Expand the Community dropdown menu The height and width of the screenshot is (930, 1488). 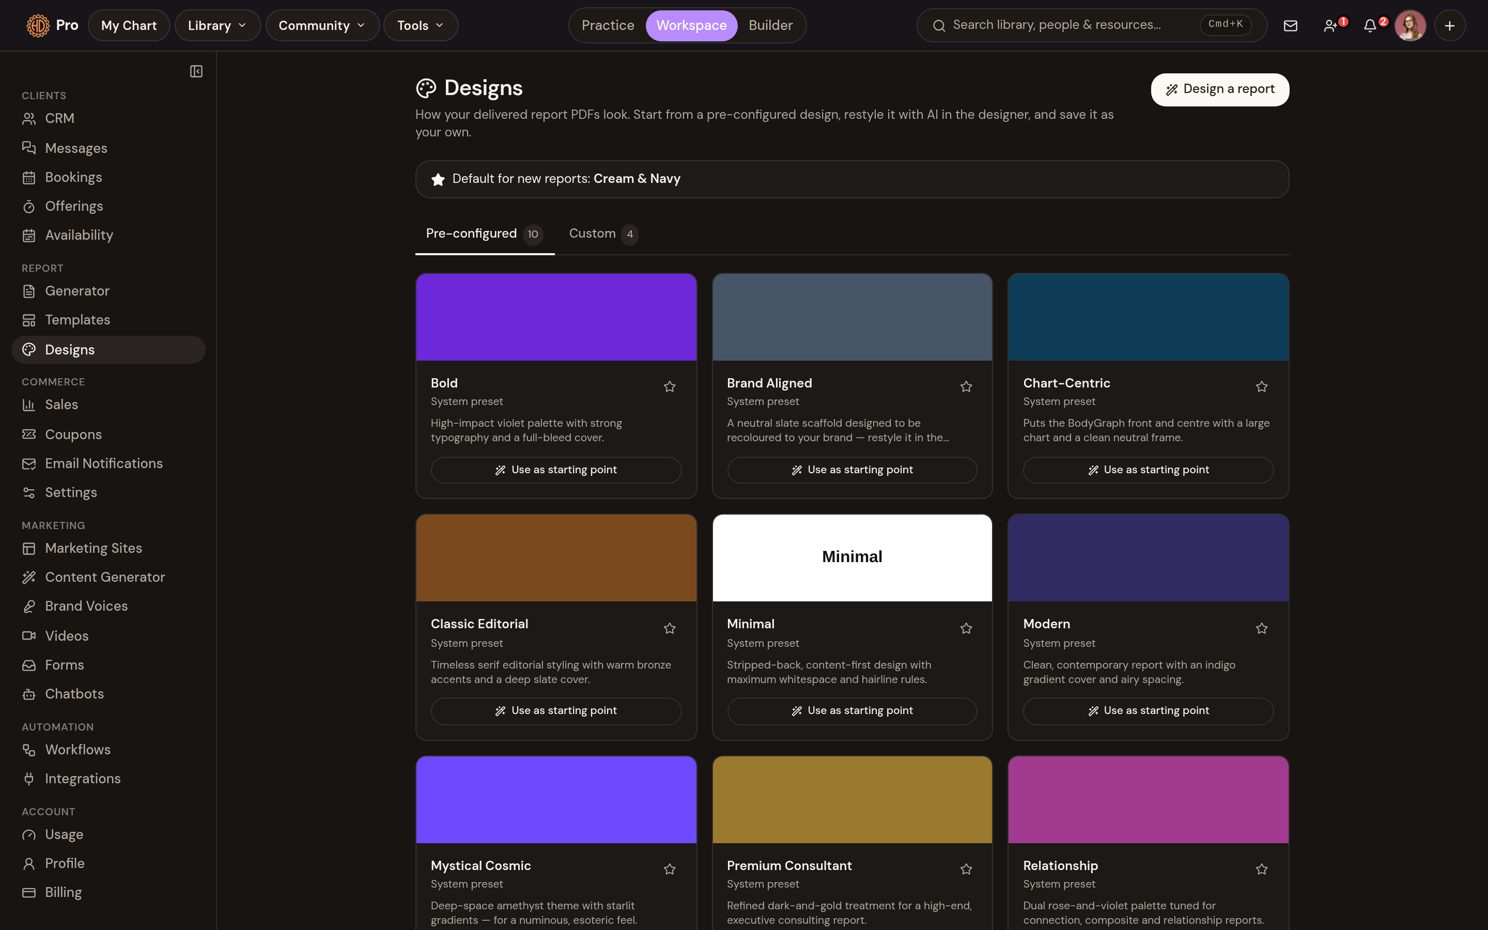coord(322,25)
